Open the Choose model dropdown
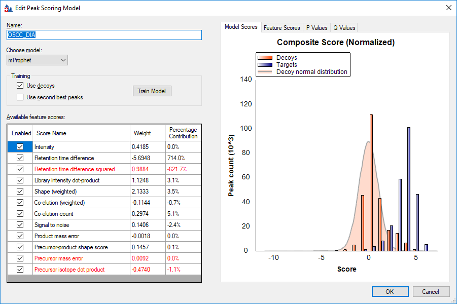 37,60
